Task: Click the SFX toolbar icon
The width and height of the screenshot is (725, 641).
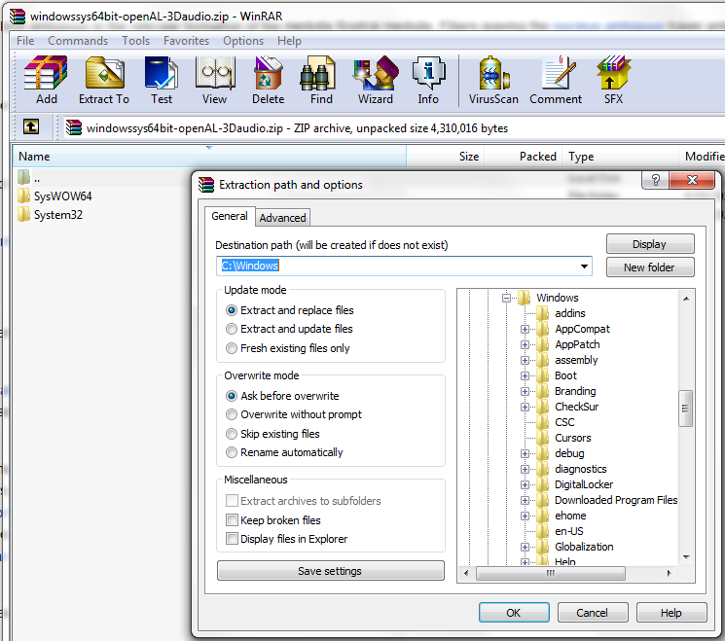Action: [x=613, y=73]
